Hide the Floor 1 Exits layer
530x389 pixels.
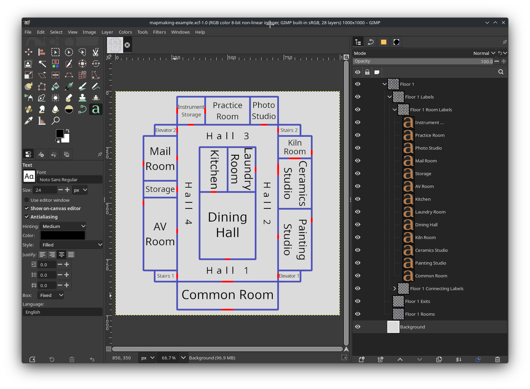358,301
